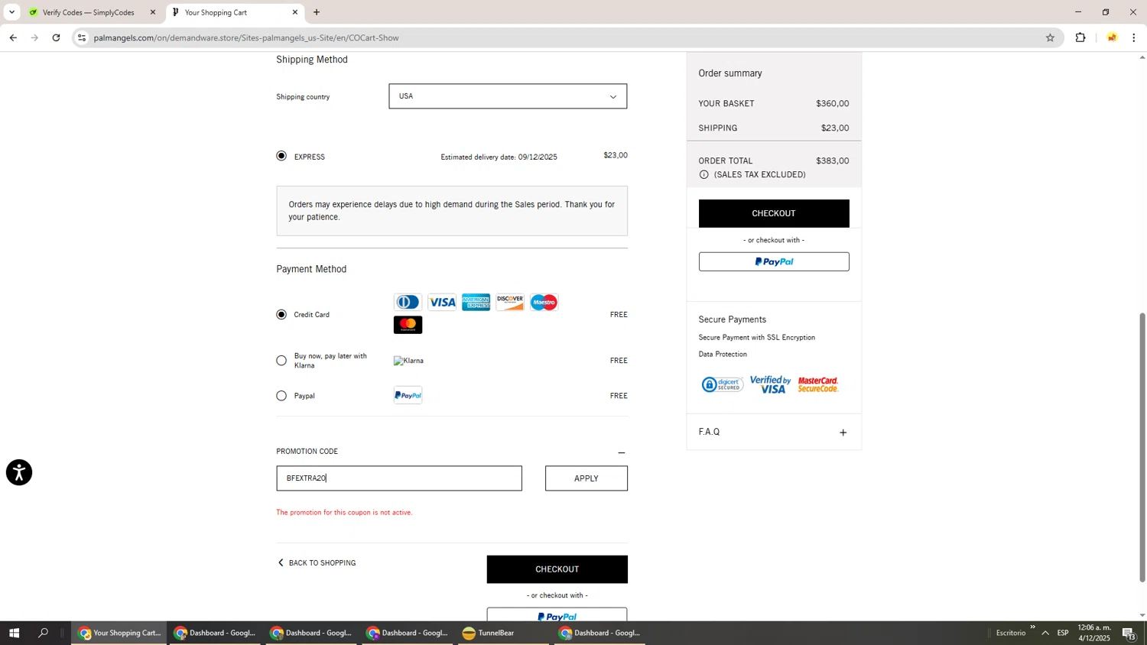This screenshot has height=645, width=1147.
Task: Open Chrome's three-dot menu
Action: click(1134, 37)
